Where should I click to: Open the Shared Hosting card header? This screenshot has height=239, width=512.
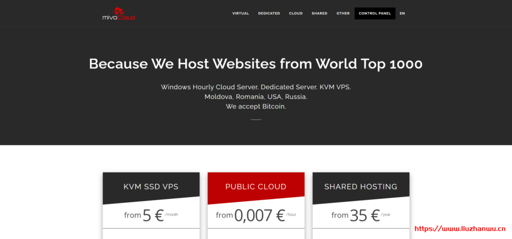point(360,186)
